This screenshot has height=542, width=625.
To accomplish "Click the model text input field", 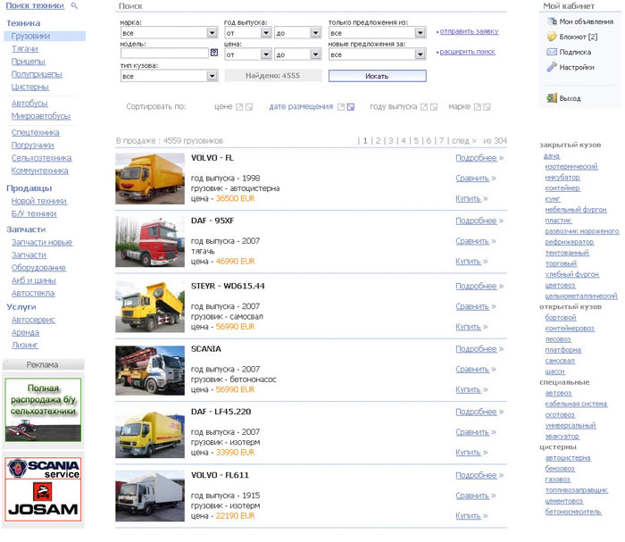I will pyautogui.click(x=163, y=54).
